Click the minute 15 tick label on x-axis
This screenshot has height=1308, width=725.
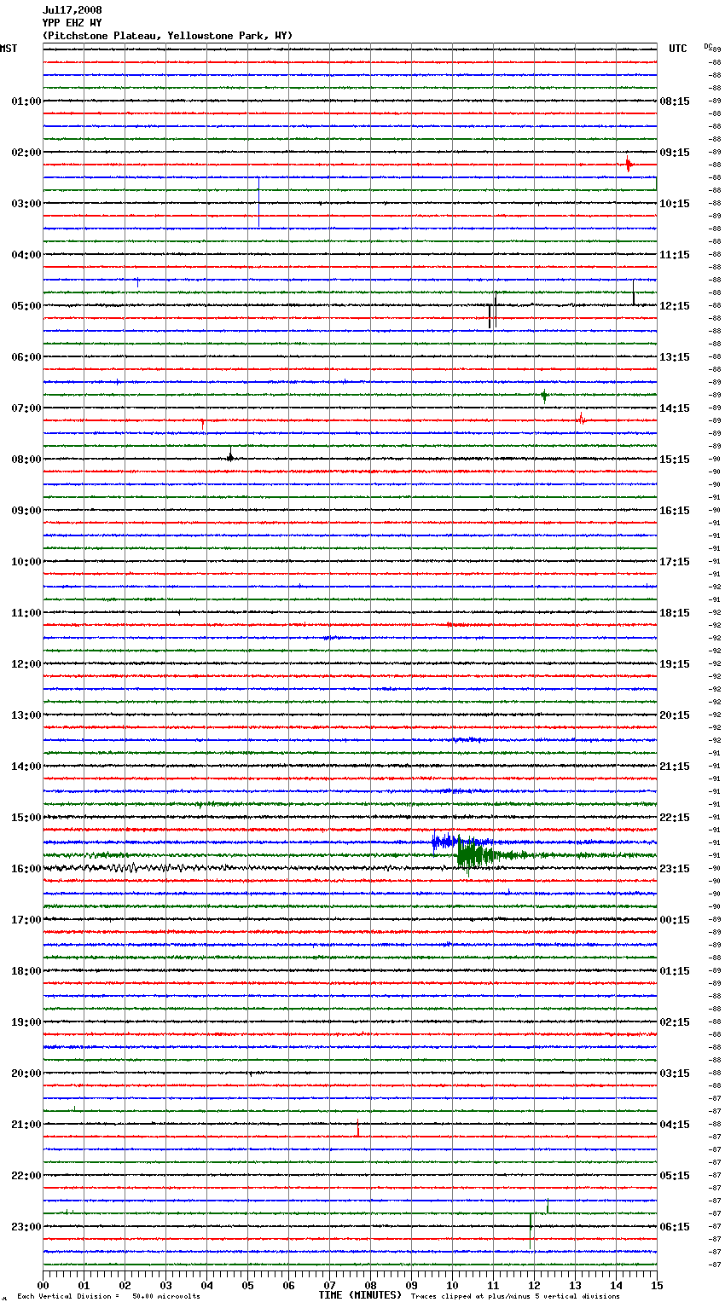coord(657,1285)
